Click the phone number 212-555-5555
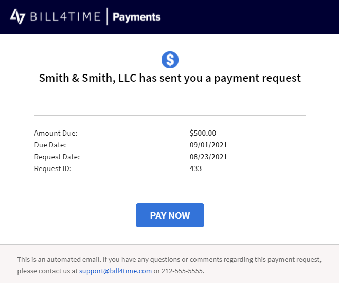339x283 pixels. [x=182, y=271]
